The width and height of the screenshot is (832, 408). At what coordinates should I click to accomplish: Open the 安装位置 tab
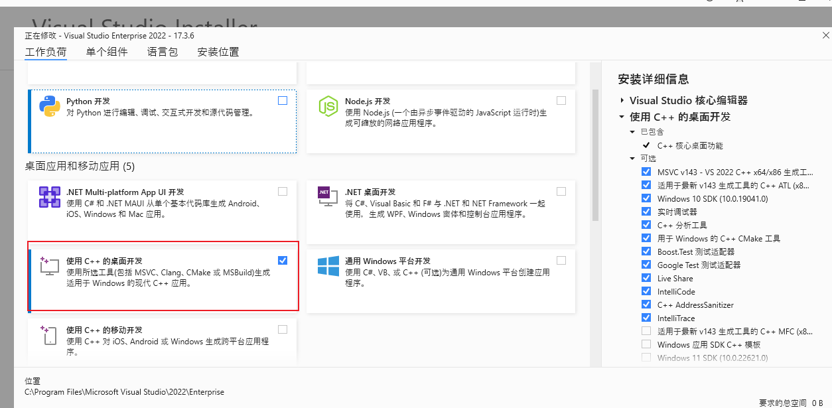pos(218,52)
